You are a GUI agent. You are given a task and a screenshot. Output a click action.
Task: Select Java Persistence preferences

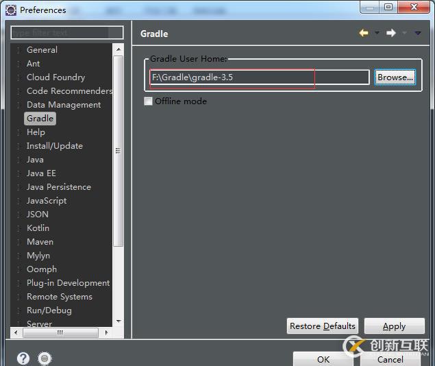[59, 187]
